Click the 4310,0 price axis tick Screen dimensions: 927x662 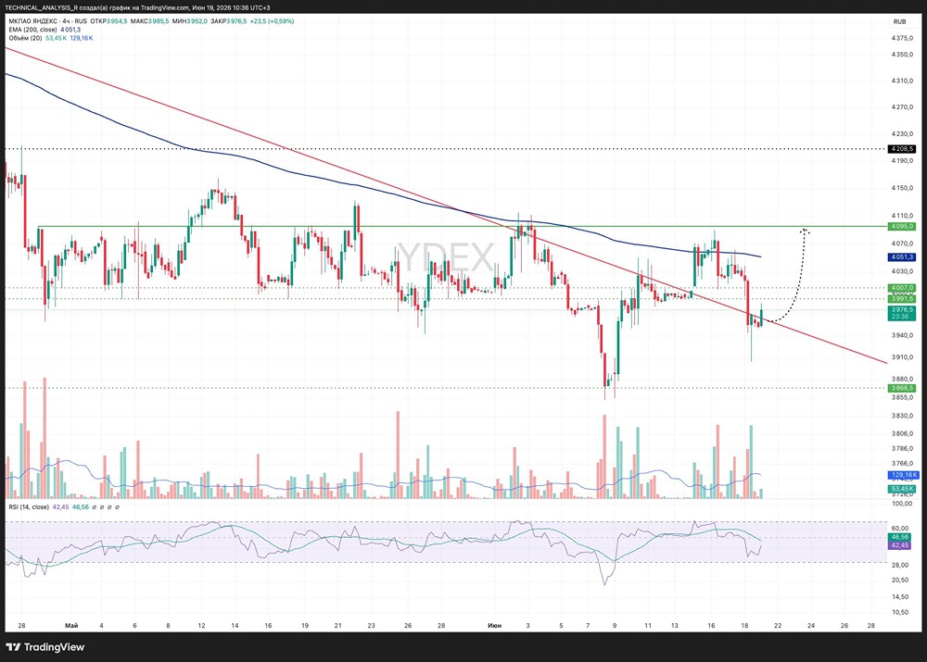click(902, 81)
